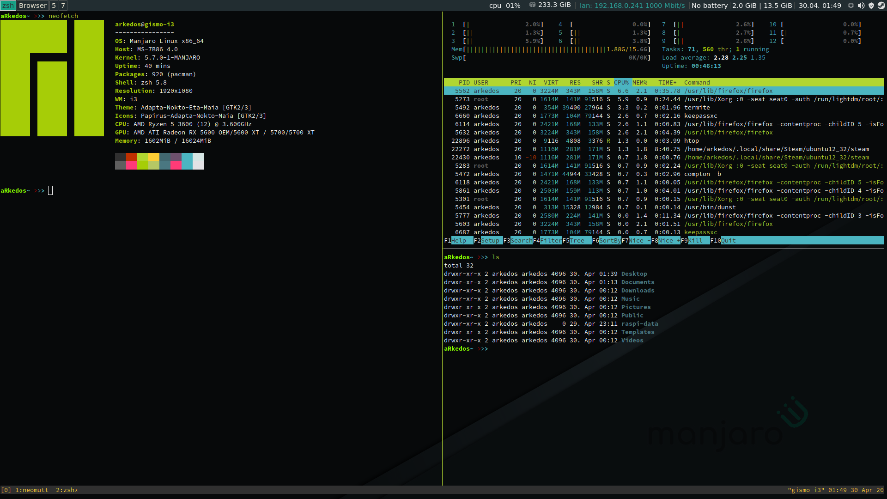Screen dimensions: 887x499
Task: Click the shield security tray icon
Action: click(871, 6)
